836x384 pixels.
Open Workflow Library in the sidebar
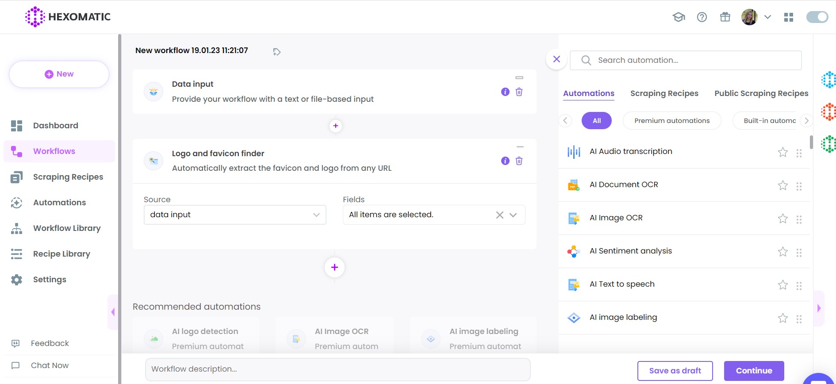(67, 228)
